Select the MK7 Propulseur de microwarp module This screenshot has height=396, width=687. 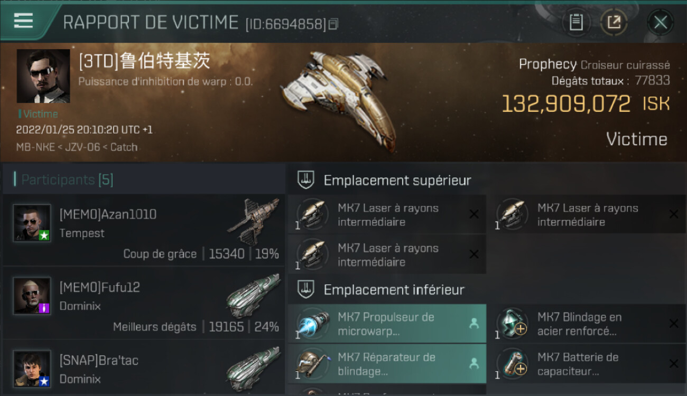pos(387,324)
